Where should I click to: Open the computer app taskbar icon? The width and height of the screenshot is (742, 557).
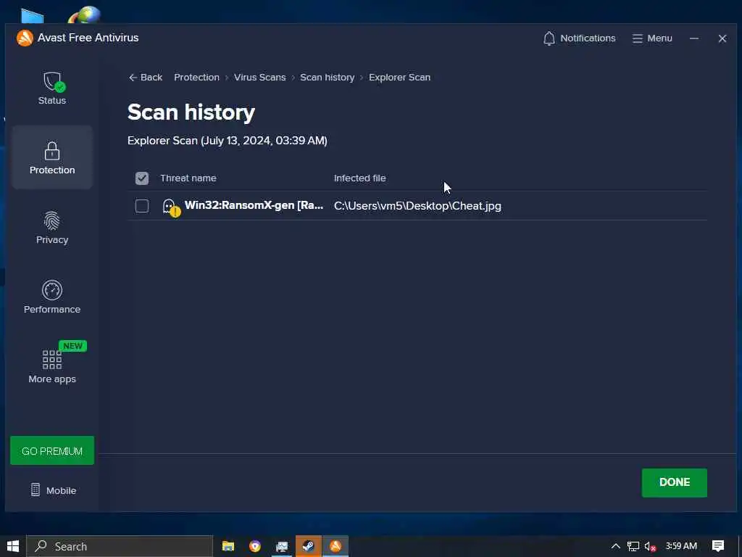pyautogui.click(x=282, y=546)
